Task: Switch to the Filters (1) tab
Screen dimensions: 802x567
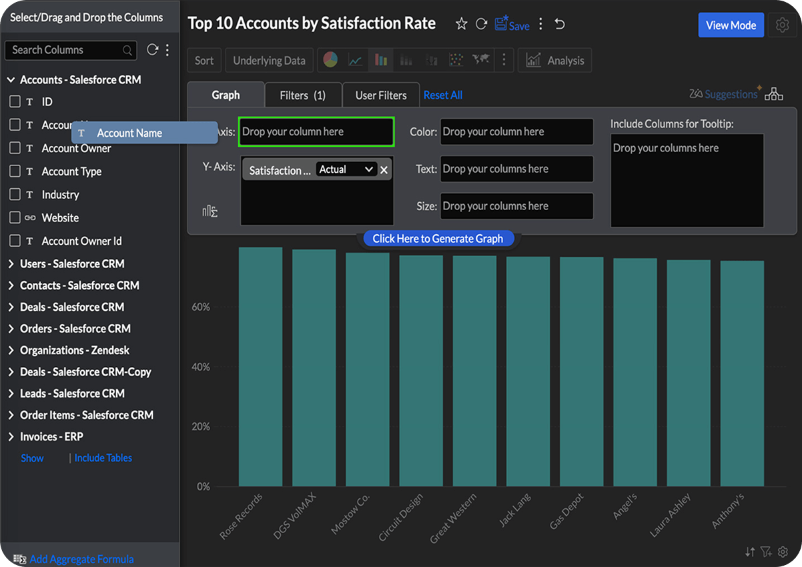Action: point(303,95)
